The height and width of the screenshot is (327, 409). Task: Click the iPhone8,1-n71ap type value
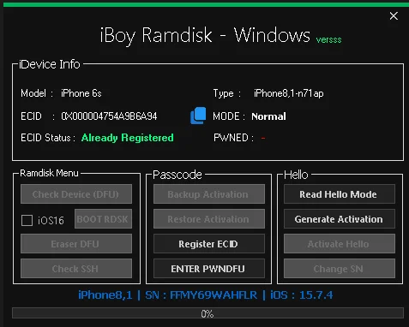pos(289,93)
